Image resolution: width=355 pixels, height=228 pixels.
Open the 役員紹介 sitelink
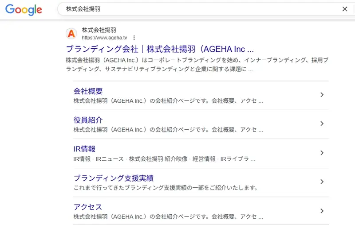(88, 120)
